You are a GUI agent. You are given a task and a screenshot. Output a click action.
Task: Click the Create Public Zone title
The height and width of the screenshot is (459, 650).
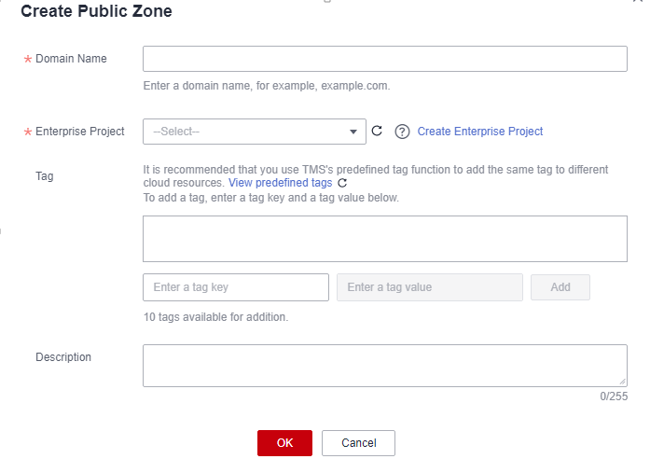click(96, 12)
